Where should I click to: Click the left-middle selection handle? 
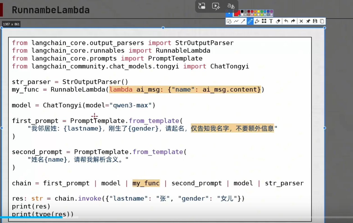click(1, 128)
